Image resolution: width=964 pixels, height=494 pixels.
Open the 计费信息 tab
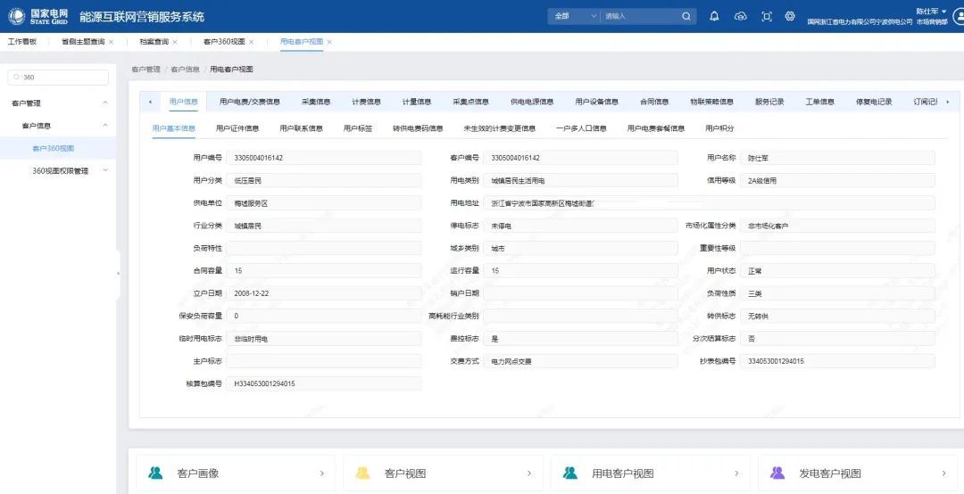[367, 102]
